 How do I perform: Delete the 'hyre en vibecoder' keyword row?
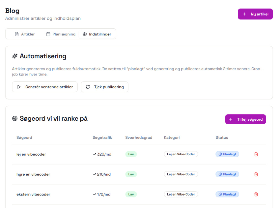click(256, 174)
